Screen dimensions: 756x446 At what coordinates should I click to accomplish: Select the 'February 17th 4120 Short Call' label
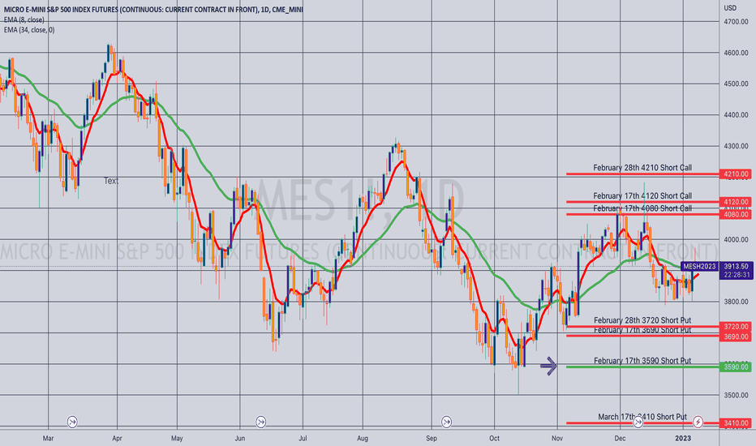pyautogui.click(x=642, y=195)
